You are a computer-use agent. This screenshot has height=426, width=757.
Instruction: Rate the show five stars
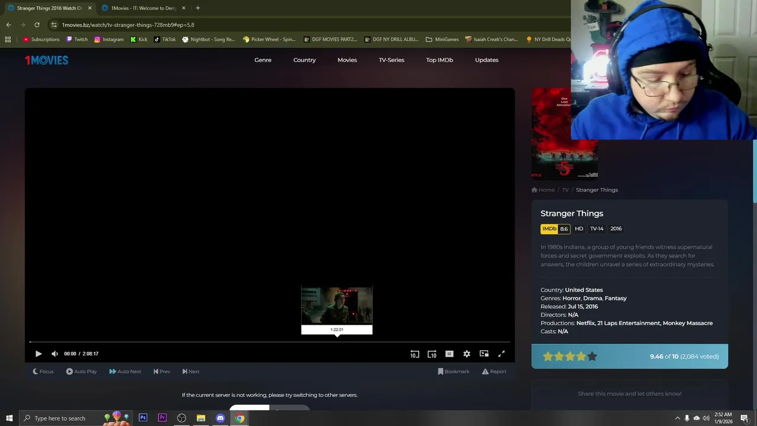click(592, 356)
